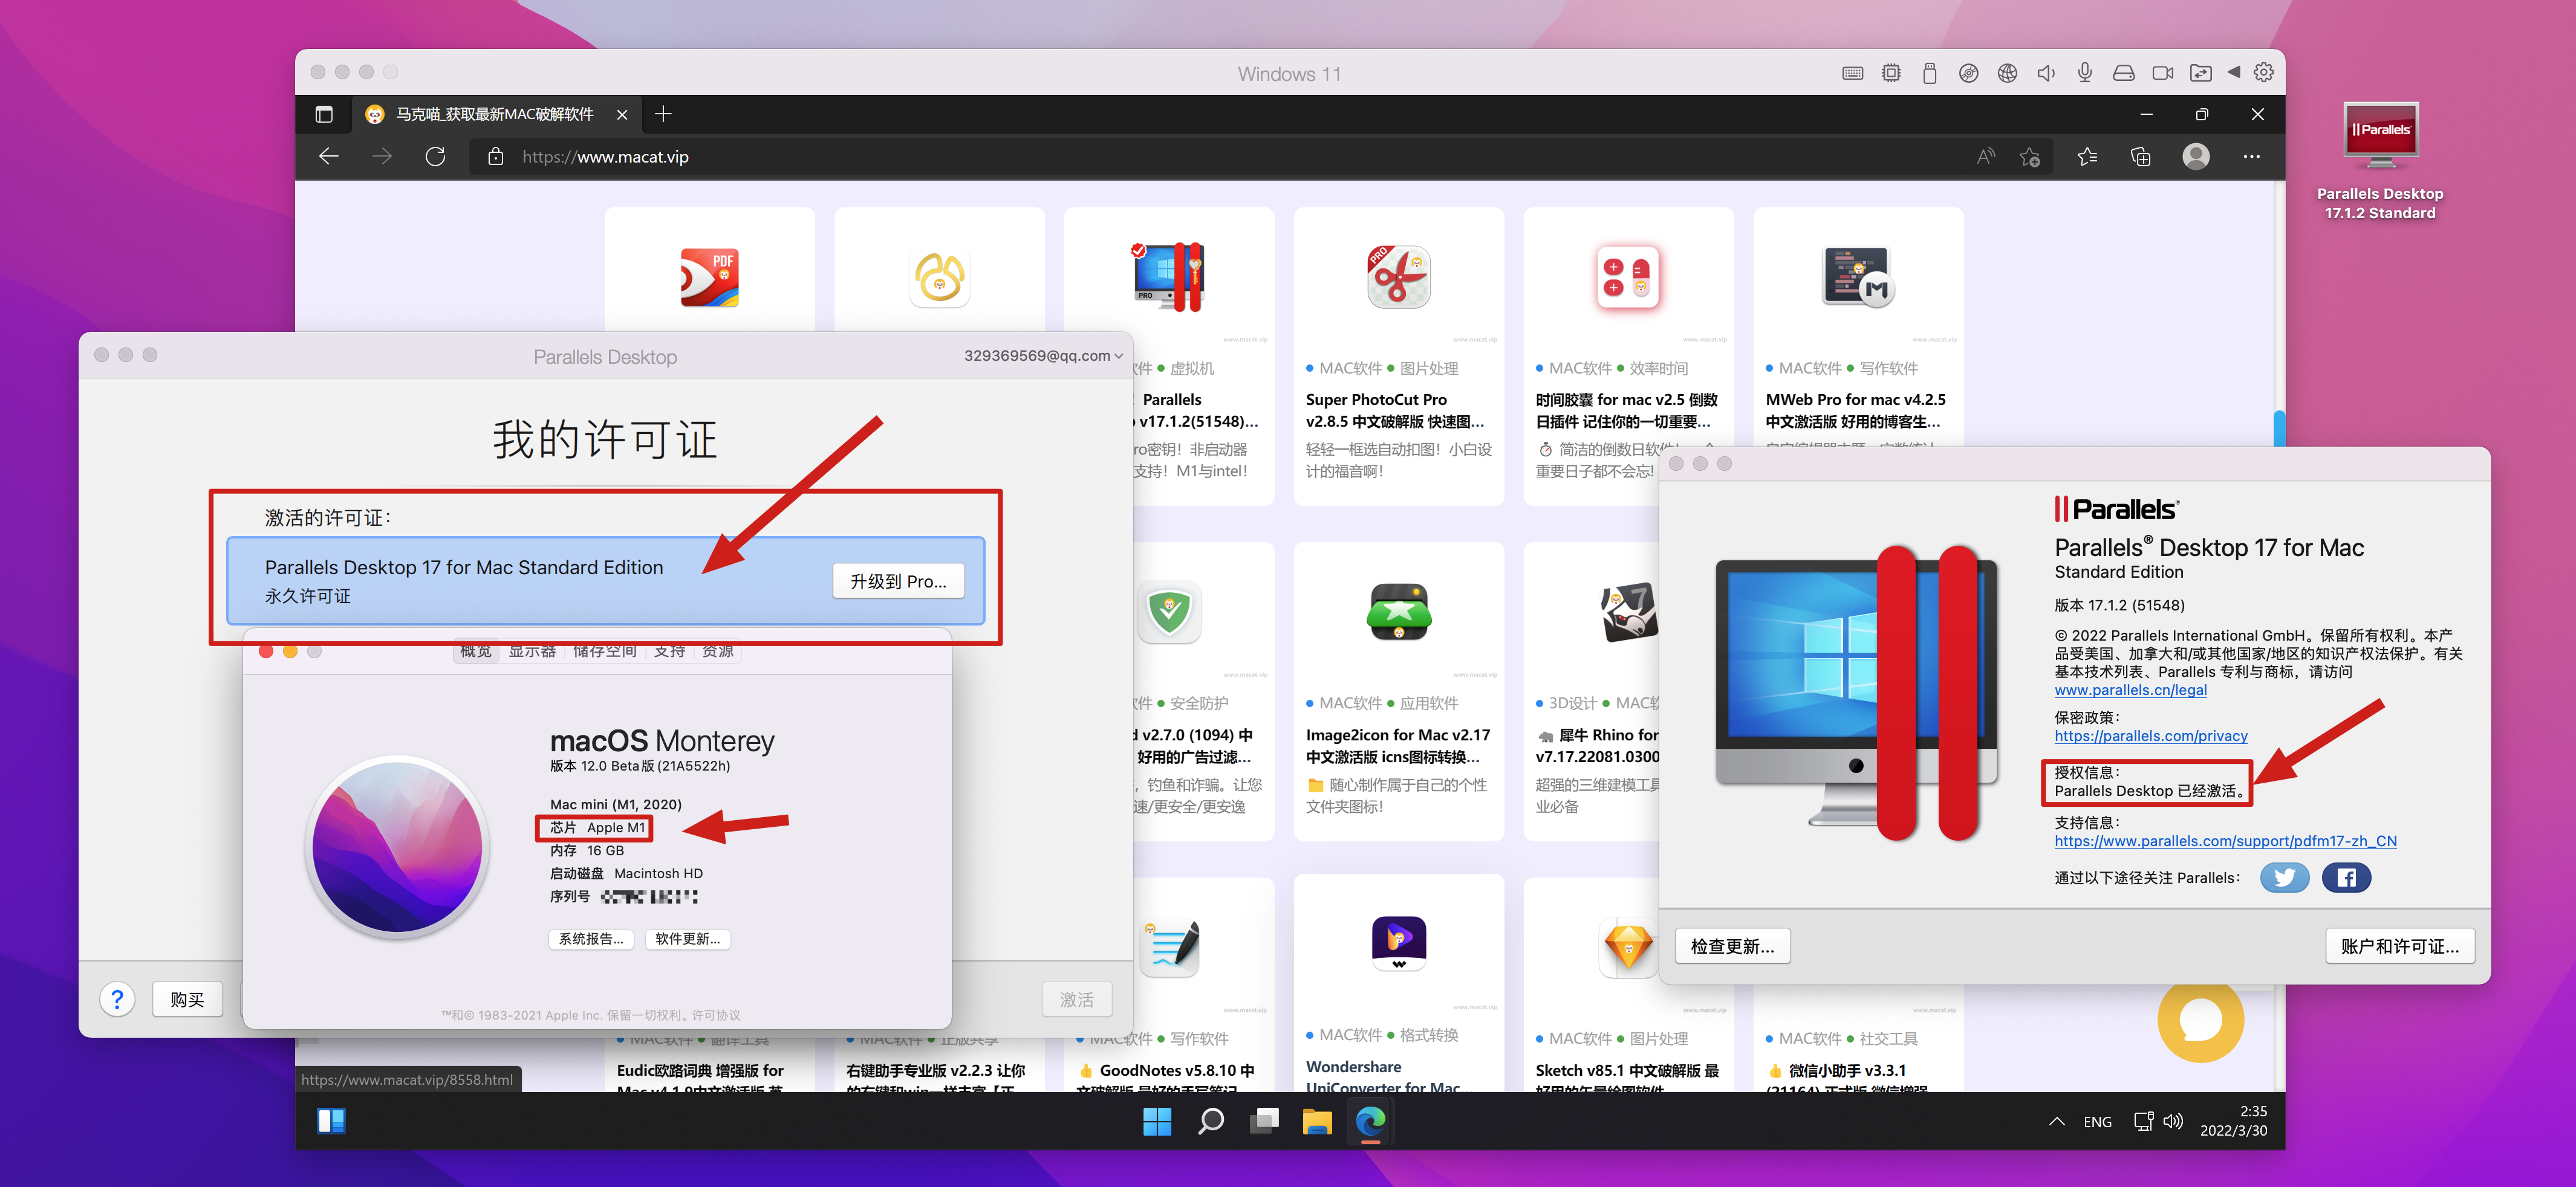Open the Super PhotoCut Pro v2.8.5 title link
Viewport: 2576px width, 1187px height.
pyautogui.click(x=1394, y=410)
